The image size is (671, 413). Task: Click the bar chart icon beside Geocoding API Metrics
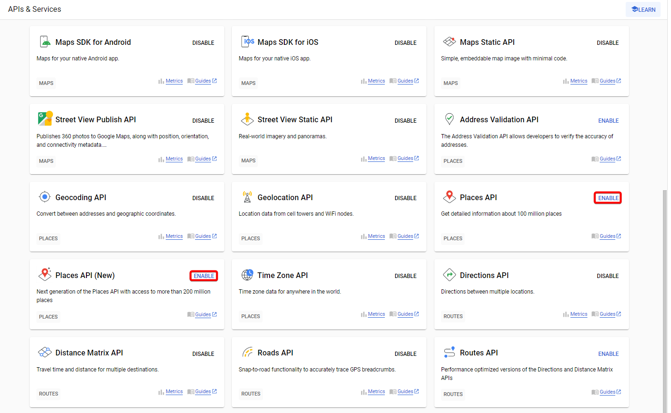coord(161,236)
